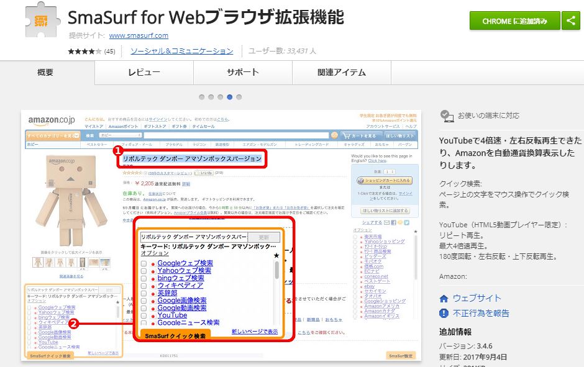Viewport: 584px width, 367px height.
Task: Open the ウェブサイト link
Action: click(477, 298)
